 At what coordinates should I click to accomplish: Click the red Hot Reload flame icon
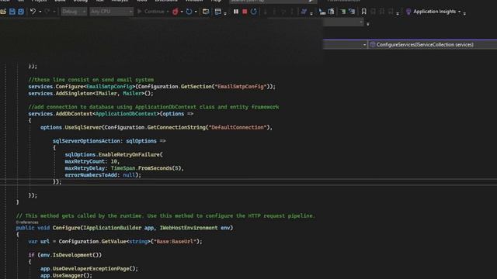(x=175, y=12)
